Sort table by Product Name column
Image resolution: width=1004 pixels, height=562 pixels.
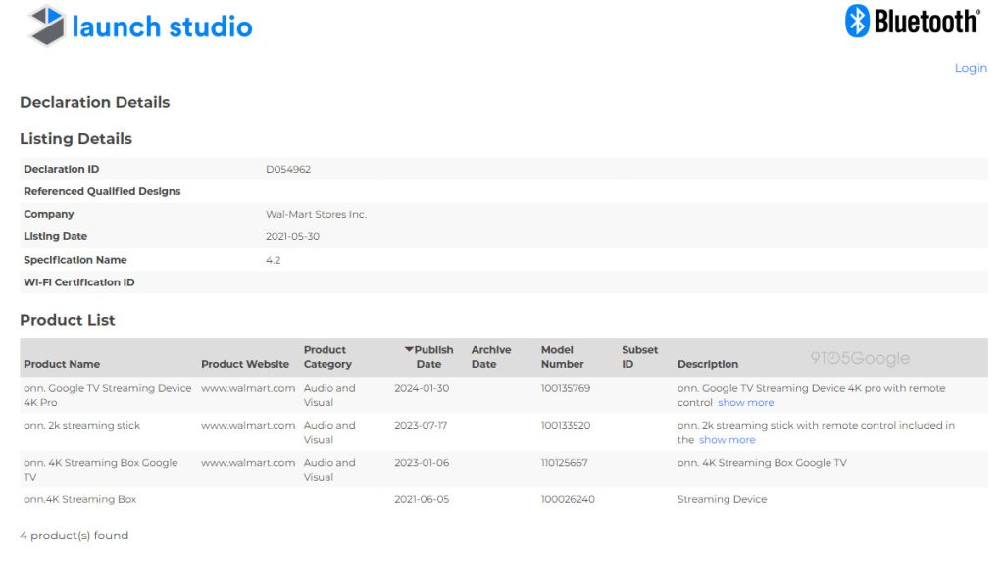point(62,364)
